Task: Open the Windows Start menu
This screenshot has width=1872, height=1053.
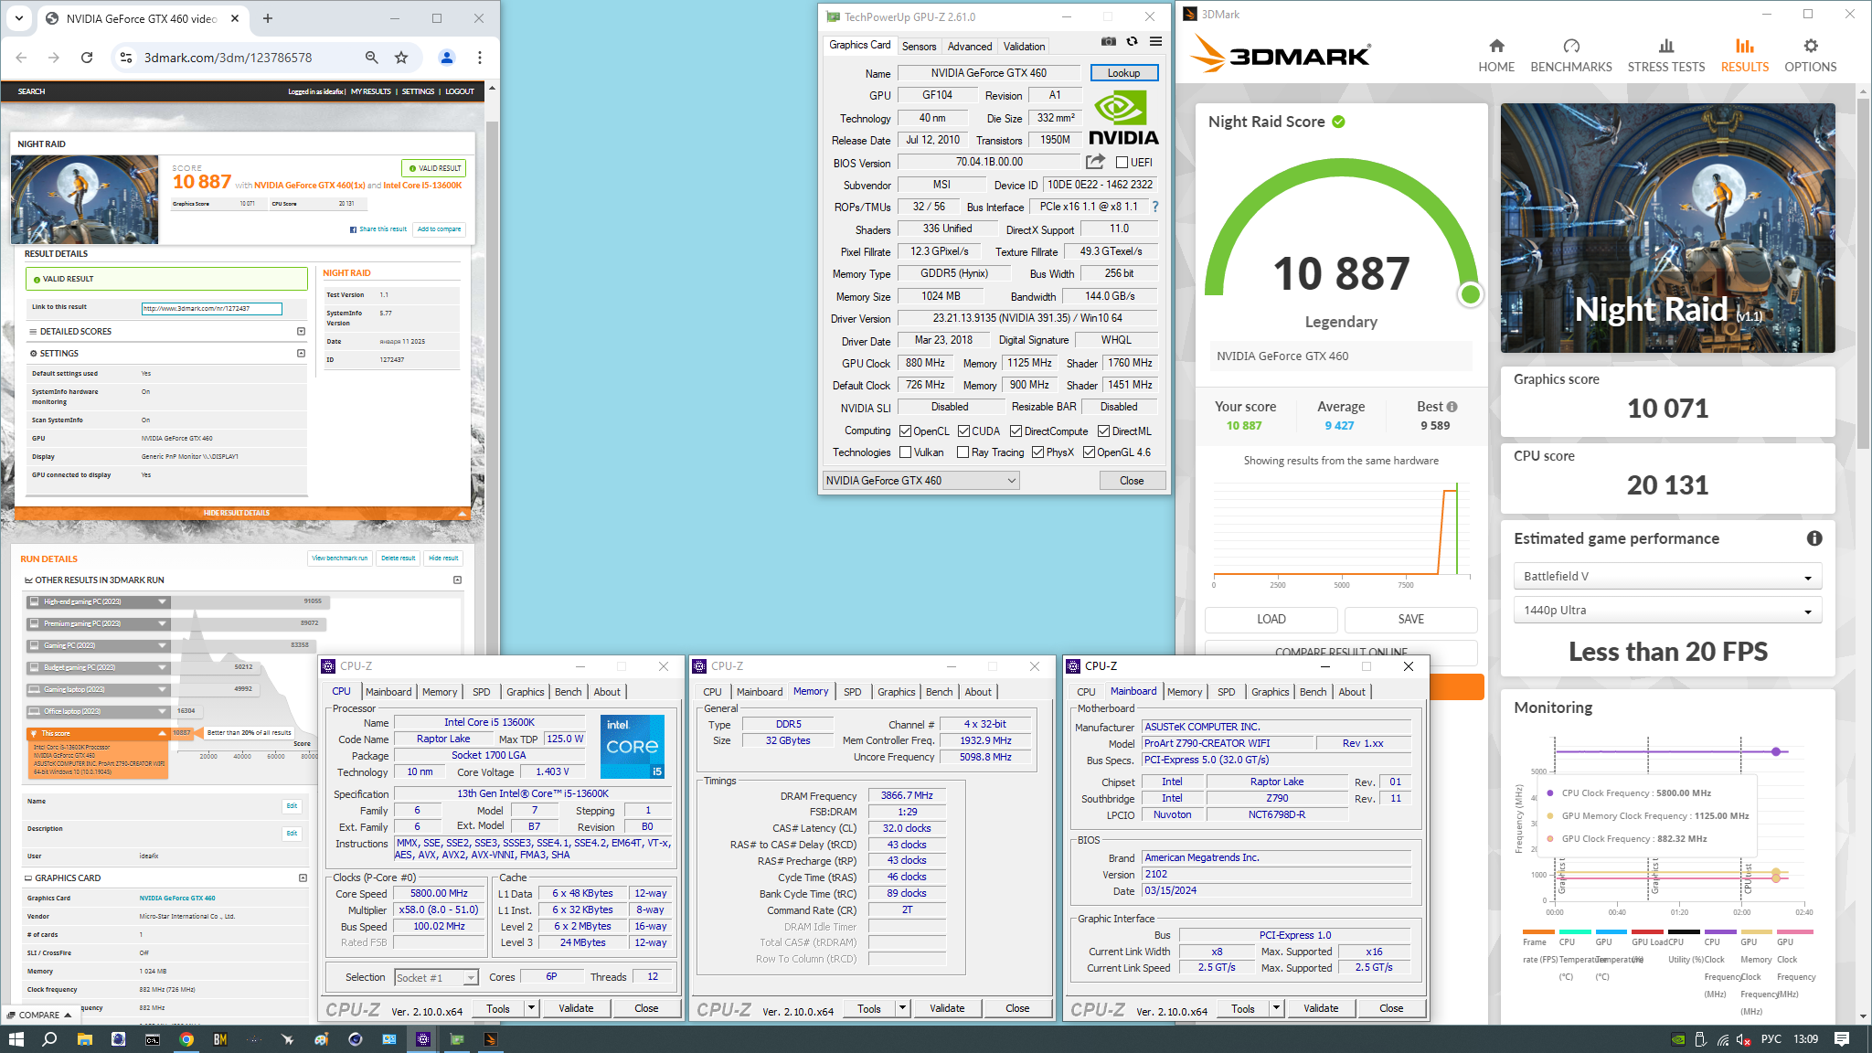Action: pyautogui.click(x=16, y=1039)
